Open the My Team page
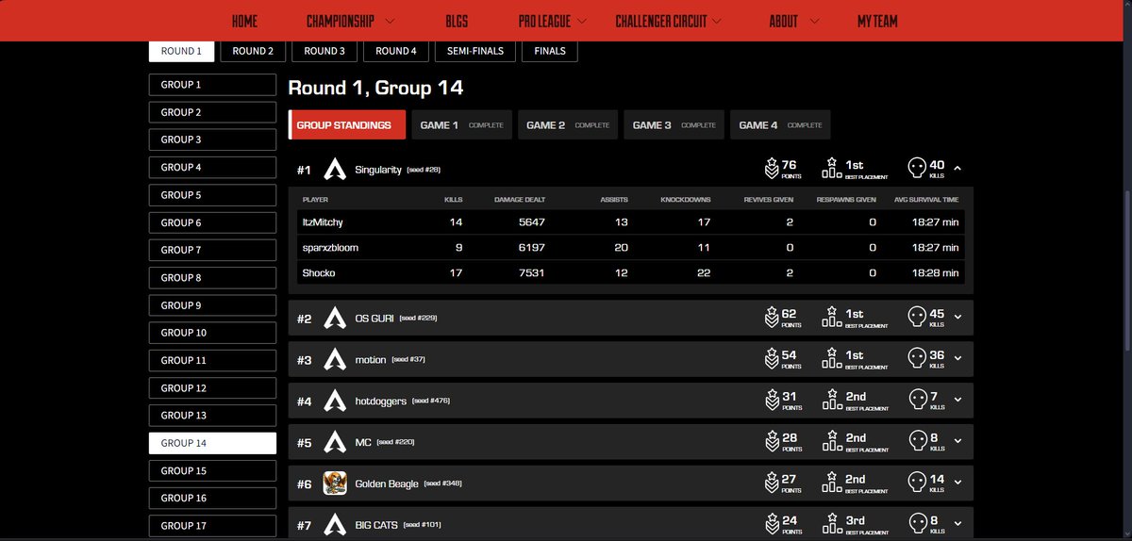This screenshot has height=541, width=1132. [877, 21]
